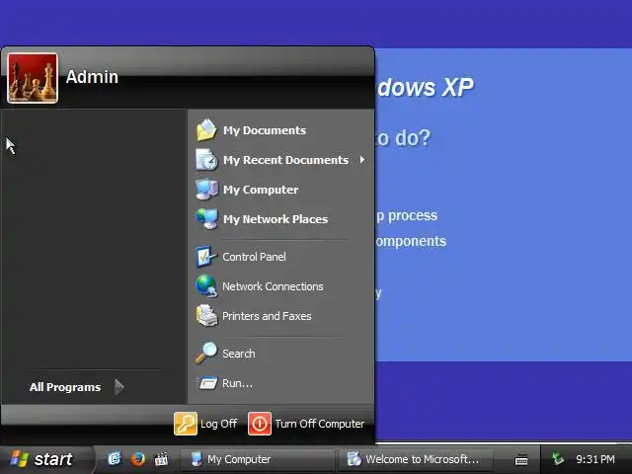
Task: Click the Admin user name text
Action: click(x=92, y=77)
